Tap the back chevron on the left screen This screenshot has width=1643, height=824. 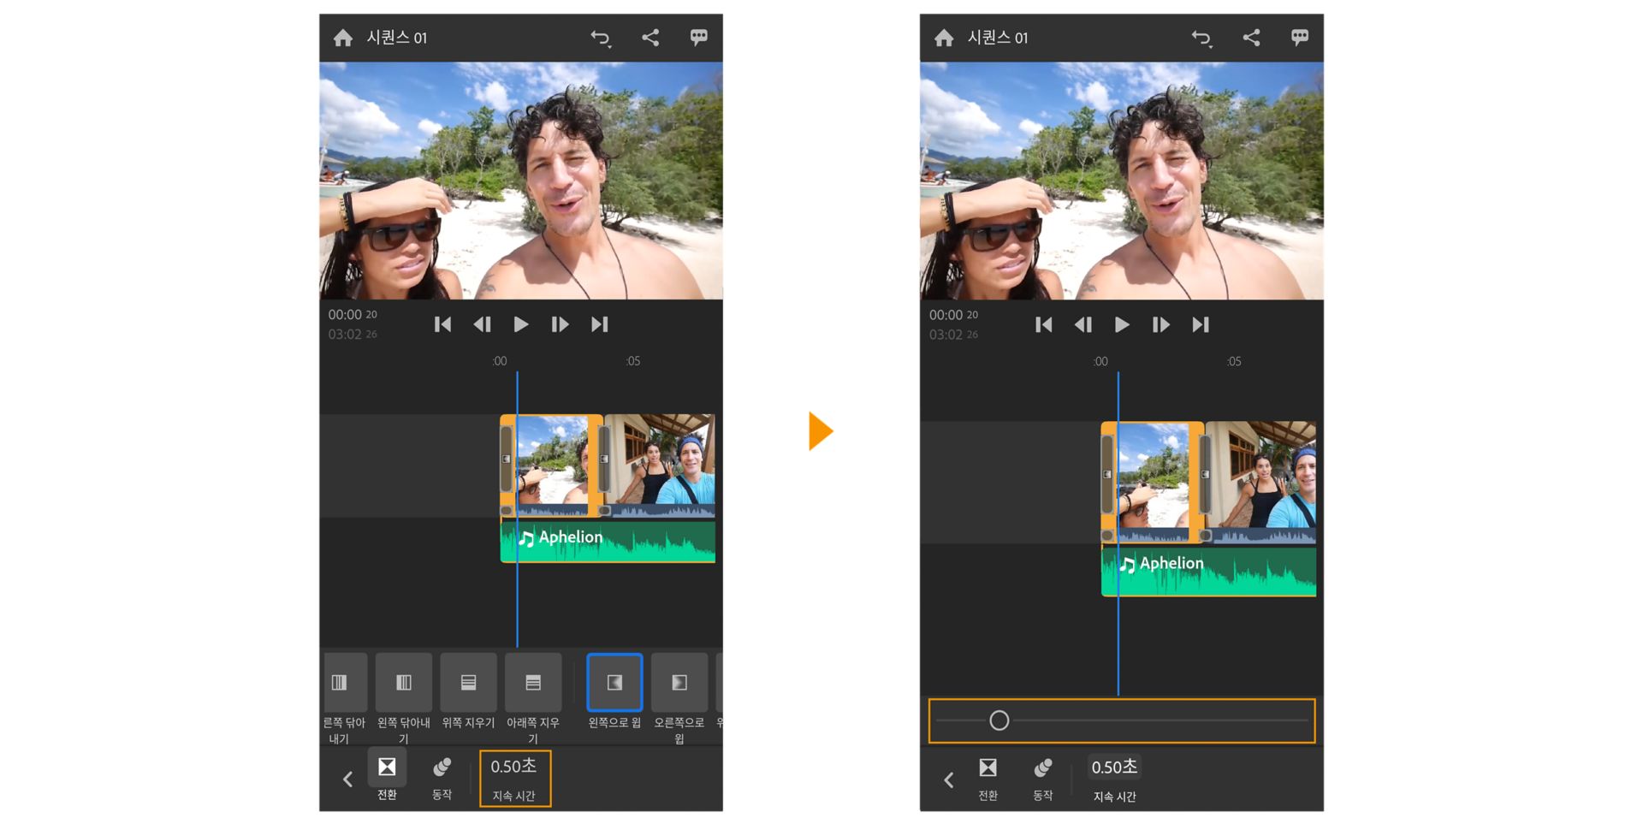coord(347,779)
